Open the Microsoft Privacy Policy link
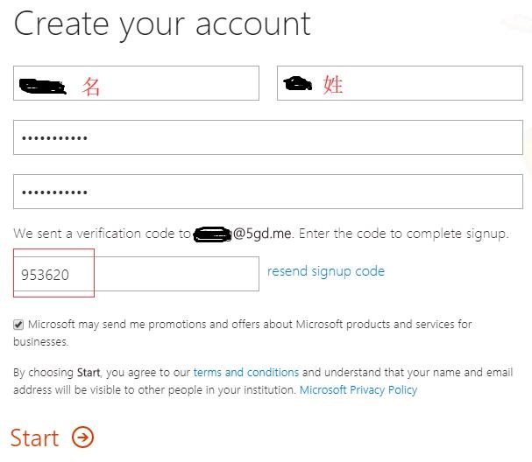Viewport: 532px width, 462px height. (x=358, y=390)
